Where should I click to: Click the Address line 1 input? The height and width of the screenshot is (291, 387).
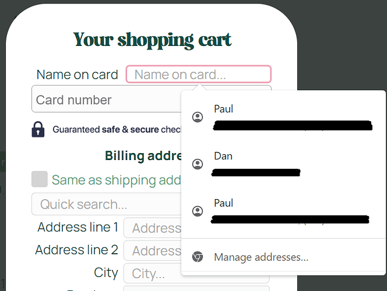[x=153, y=228]
